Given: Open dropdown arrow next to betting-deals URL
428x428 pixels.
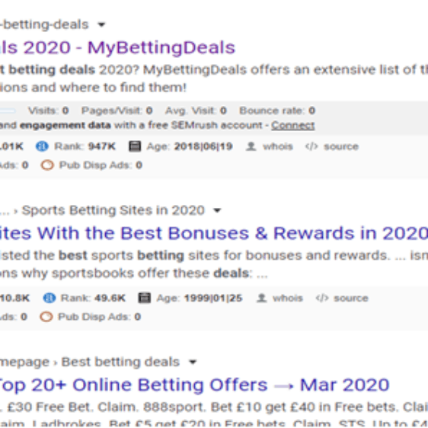Looking at the screenshot, I should click(x=101, y=24).
